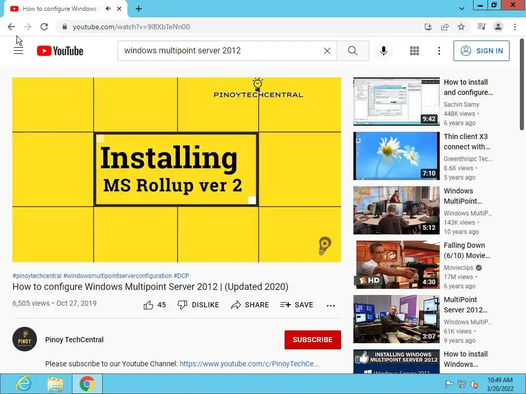Click SAVE to playlist button
526x394 pixels.
click(296, 305)
